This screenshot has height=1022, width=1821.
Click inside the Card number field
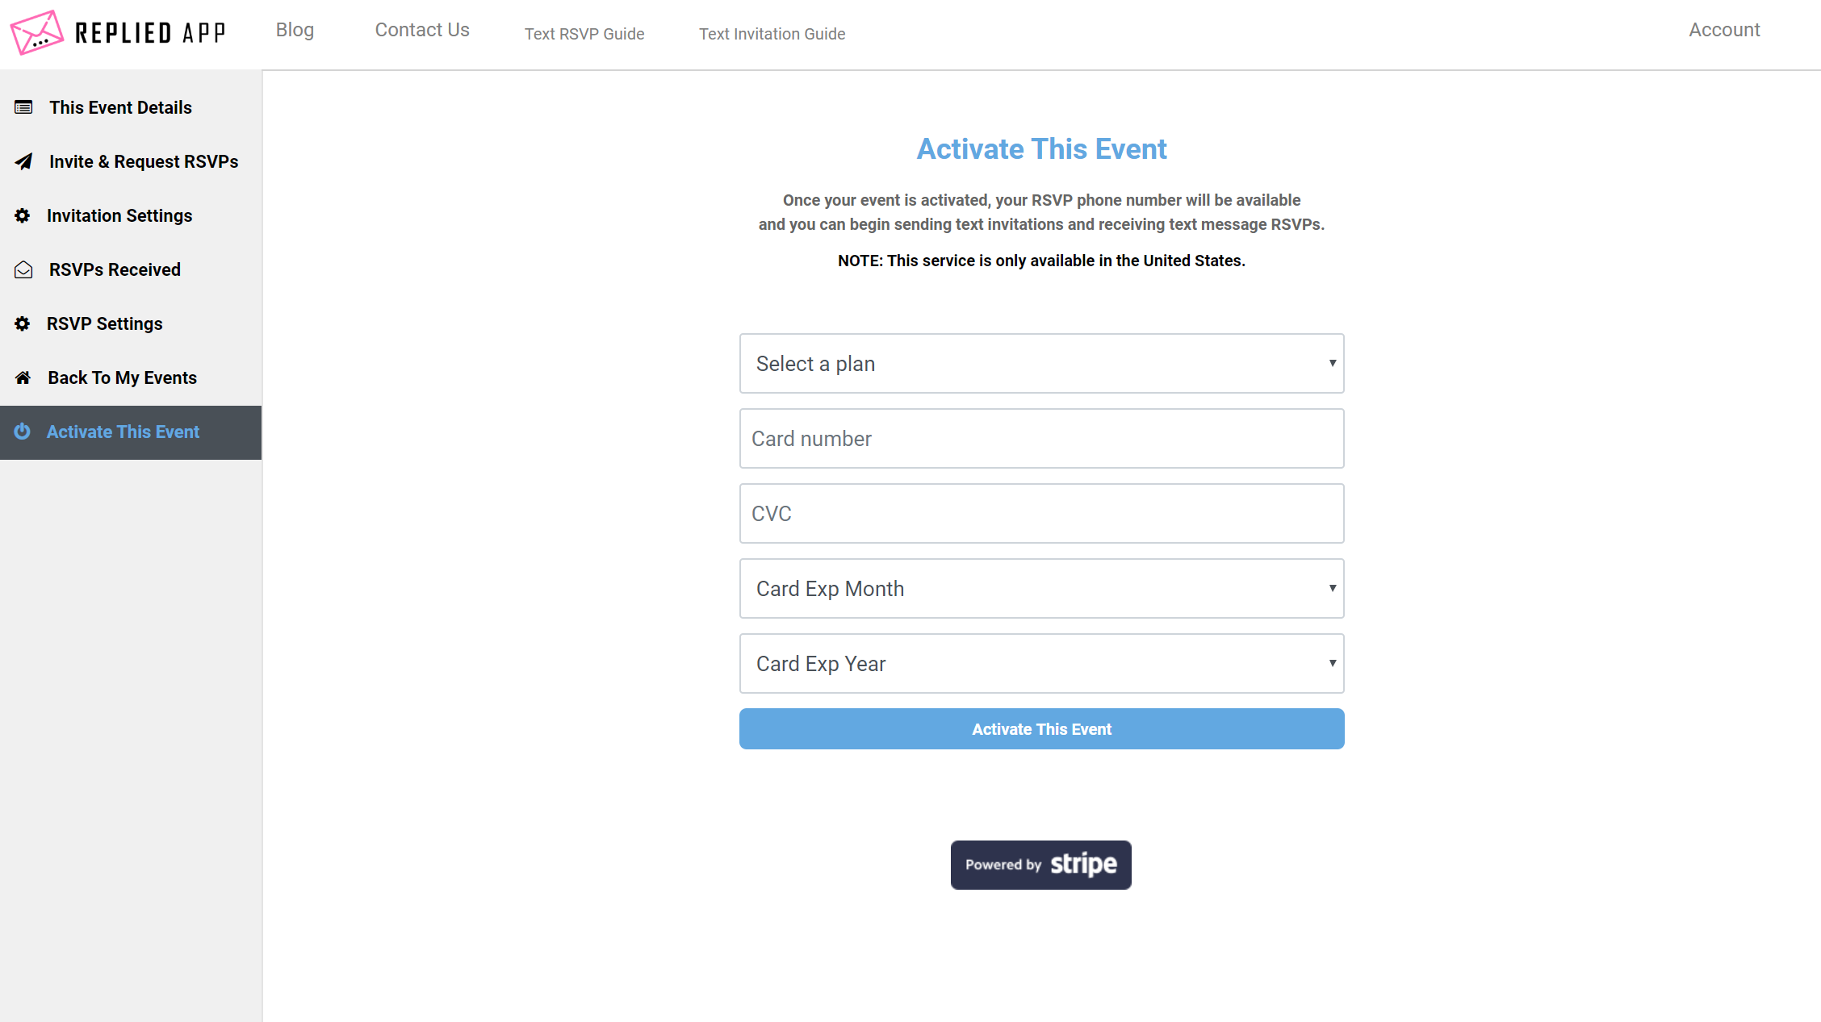coord(1041,438)
